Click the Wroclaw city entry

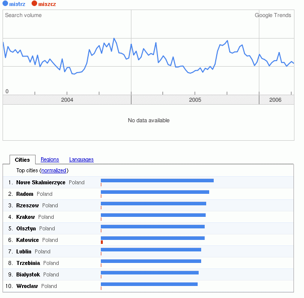[27, 286]
